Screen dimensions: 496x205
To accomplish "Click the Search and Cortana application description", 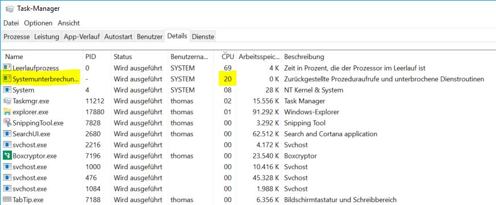I will 331,134.
